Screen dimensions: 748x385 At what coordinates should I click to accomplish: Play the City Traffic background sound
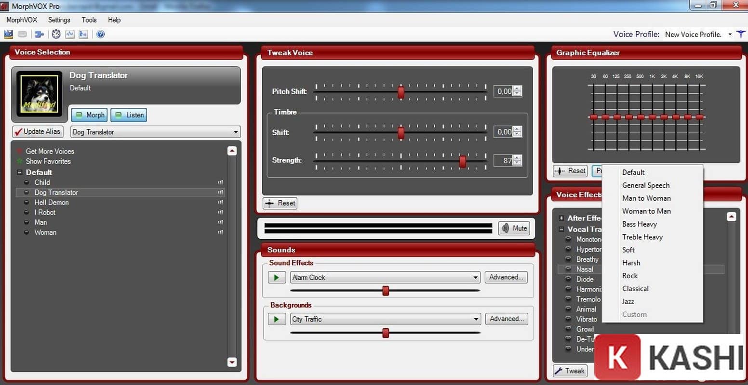click(x=276, y=319)
